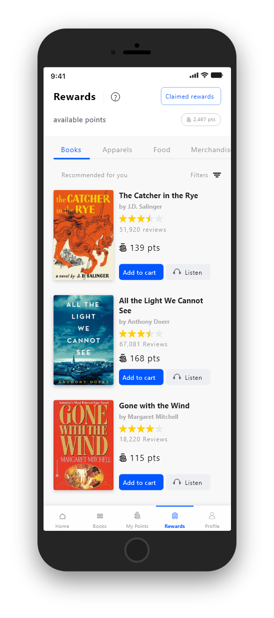Listen to All the Light We Cannot See
This screenshot has width=274, height=618.
[188, 377]
